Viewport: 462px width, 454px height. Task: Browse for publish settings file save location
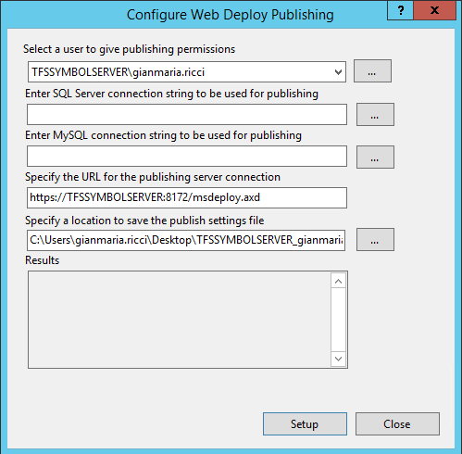(x=375, y=240)
